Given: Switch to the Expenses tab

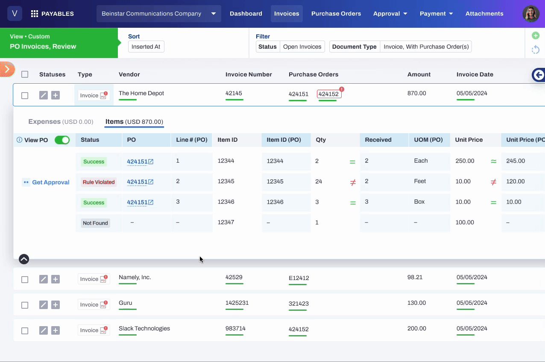Looking at the screenshot, I should coord(61,122).
